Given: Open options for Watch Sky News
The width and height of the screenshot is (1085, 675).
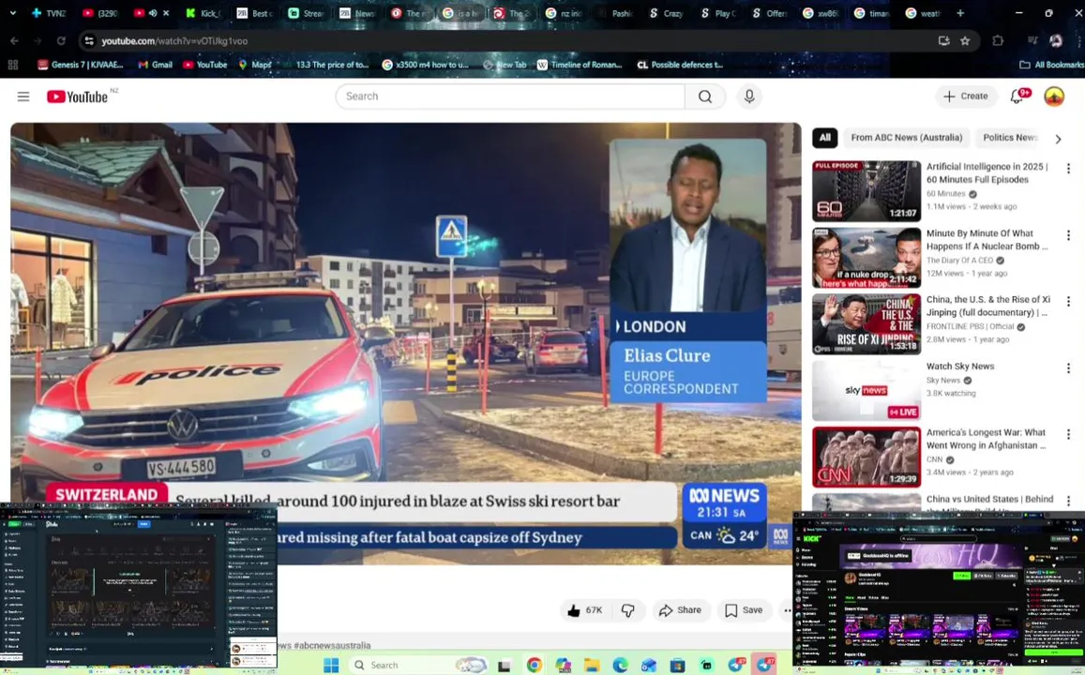Looking at the screenshot, I should (1068, 368).
